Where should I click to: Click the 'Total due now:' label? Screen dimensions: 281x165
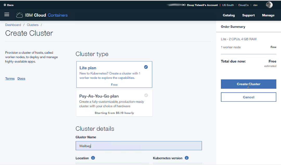click(x=233, y=61)
